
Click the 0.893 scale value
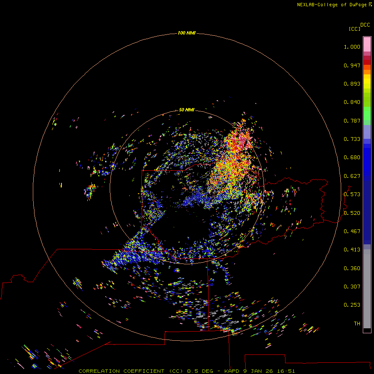352,84
